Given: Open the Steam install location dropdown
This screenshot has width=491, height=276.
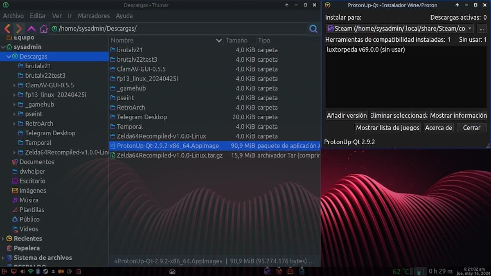Looking at the screenshot, I should coord(399,29).
